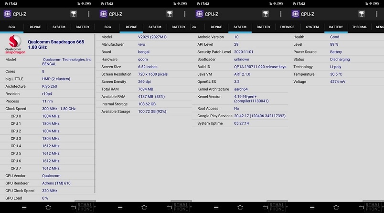Switch to DEVICE tab from the SOC screen

point(35,27)
